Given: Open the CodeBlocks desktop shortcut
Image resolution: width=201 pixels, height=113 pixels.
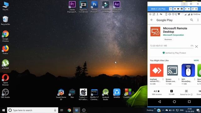Looking at the screenshot, I should 128,93.
